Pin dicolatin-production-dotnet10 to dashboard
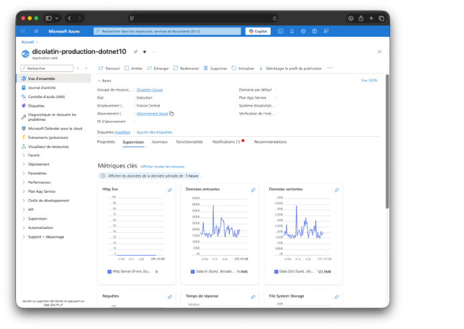464x329 pixels. click(135, 52)
